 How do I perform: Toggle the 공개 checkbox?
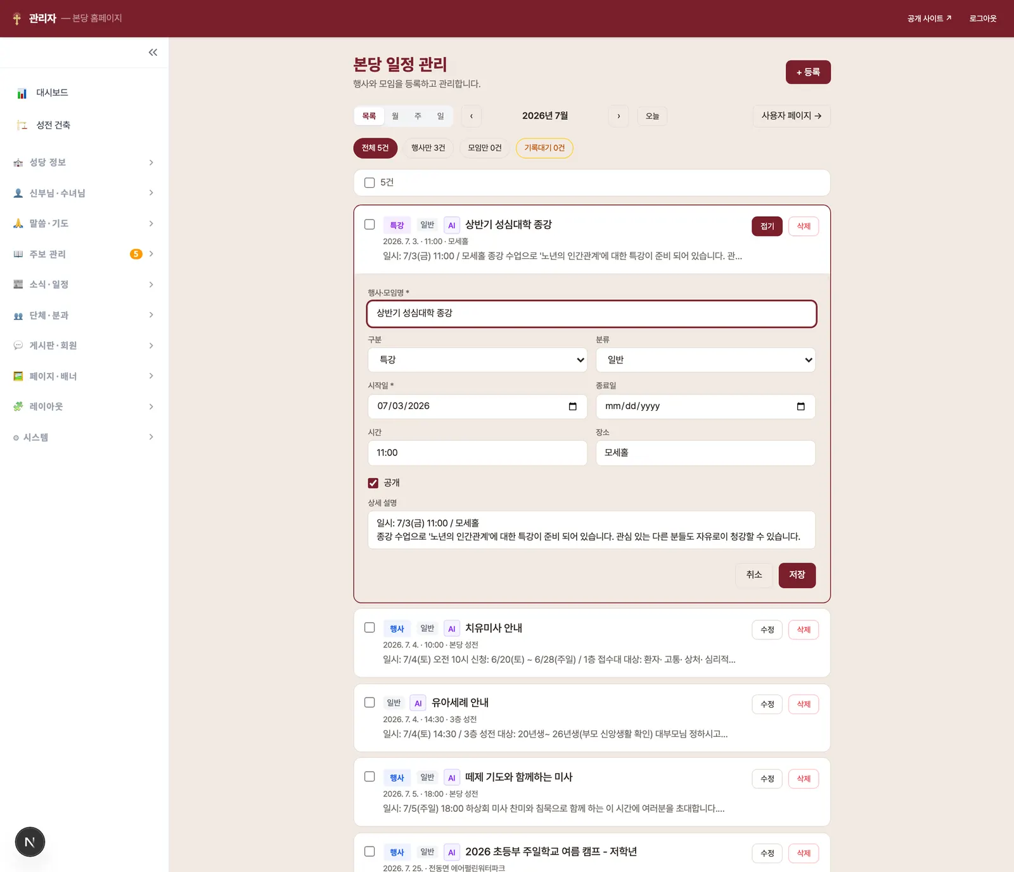(373, 483)
